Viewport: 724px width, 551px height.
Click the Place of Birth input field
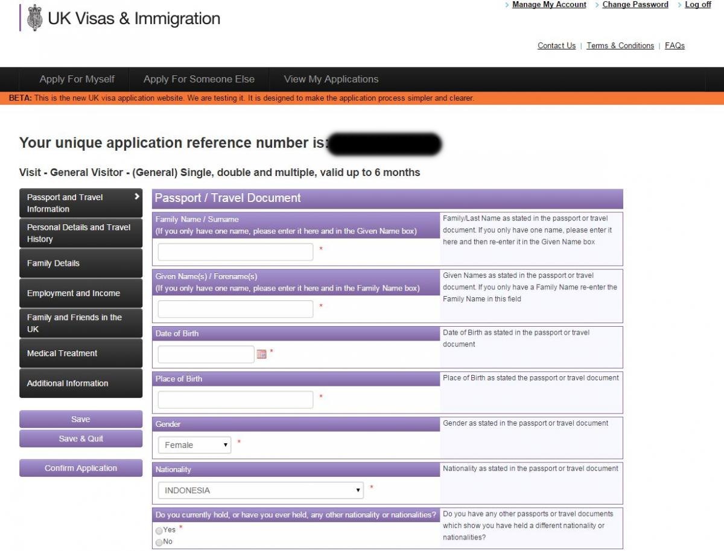click(235, 400)
